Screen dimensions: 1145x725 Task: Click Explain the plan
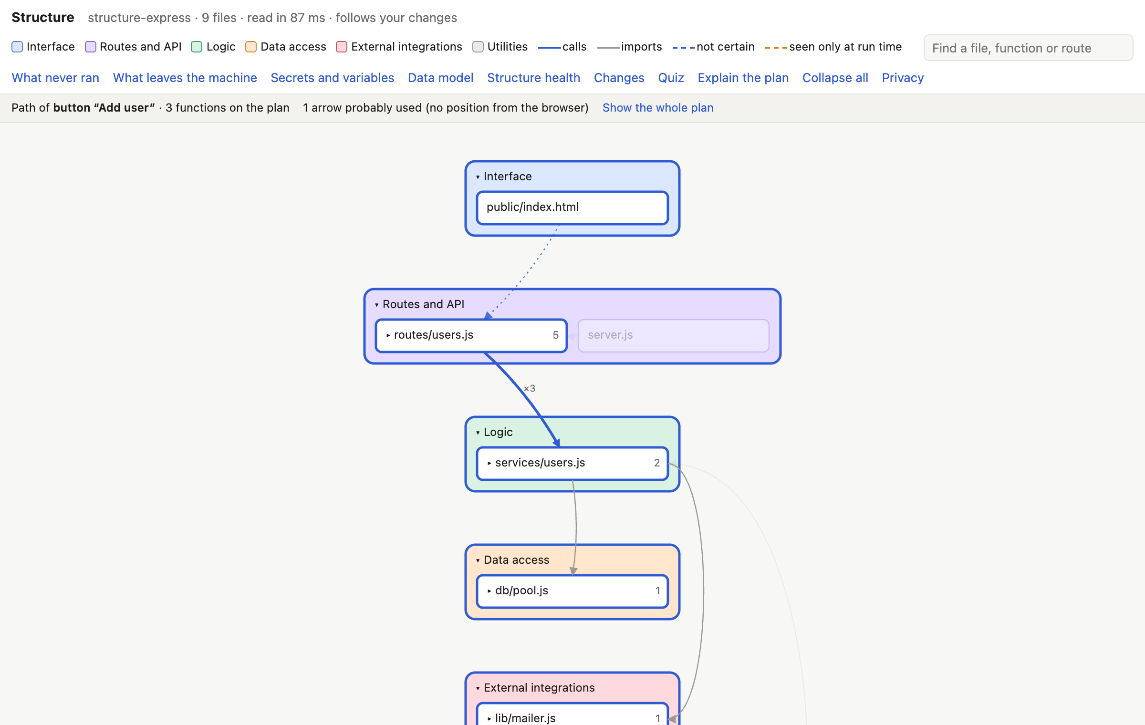pos(743,78)
